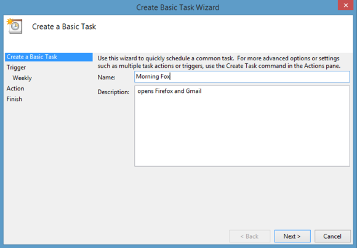Click into the Name field containing Morning Fox
Image resolution: width=357 pixels, height=248 pixels.
coord(242,76)
